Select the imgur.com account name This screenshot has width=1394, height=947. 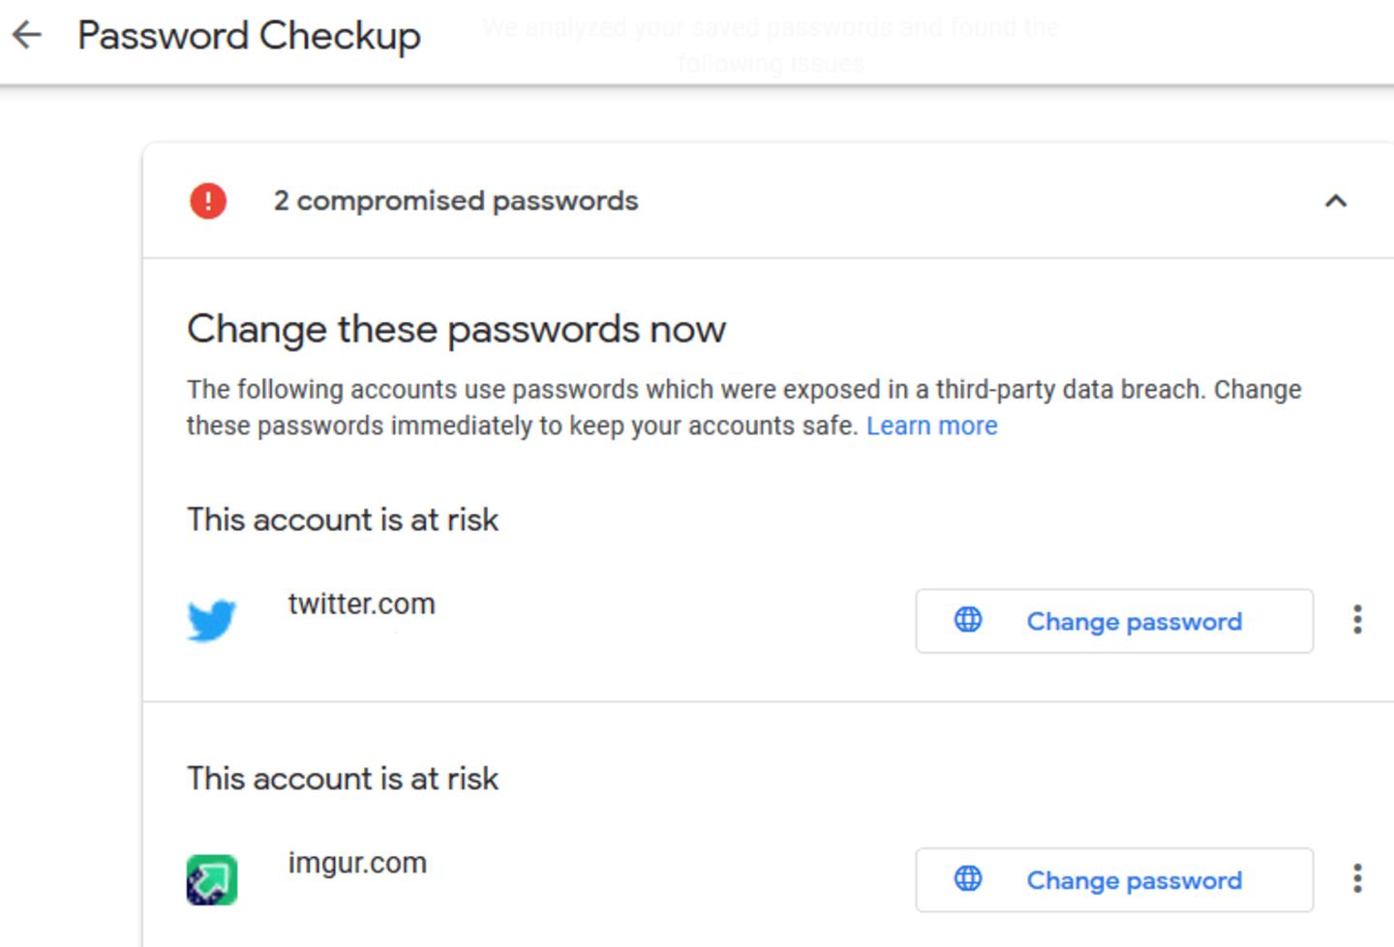pos(357,863)
